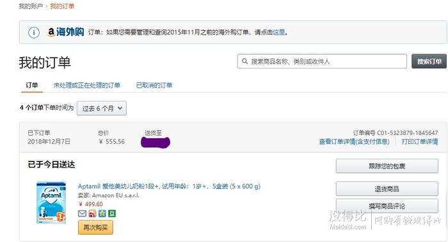Share product via email envelope icon

83,213
